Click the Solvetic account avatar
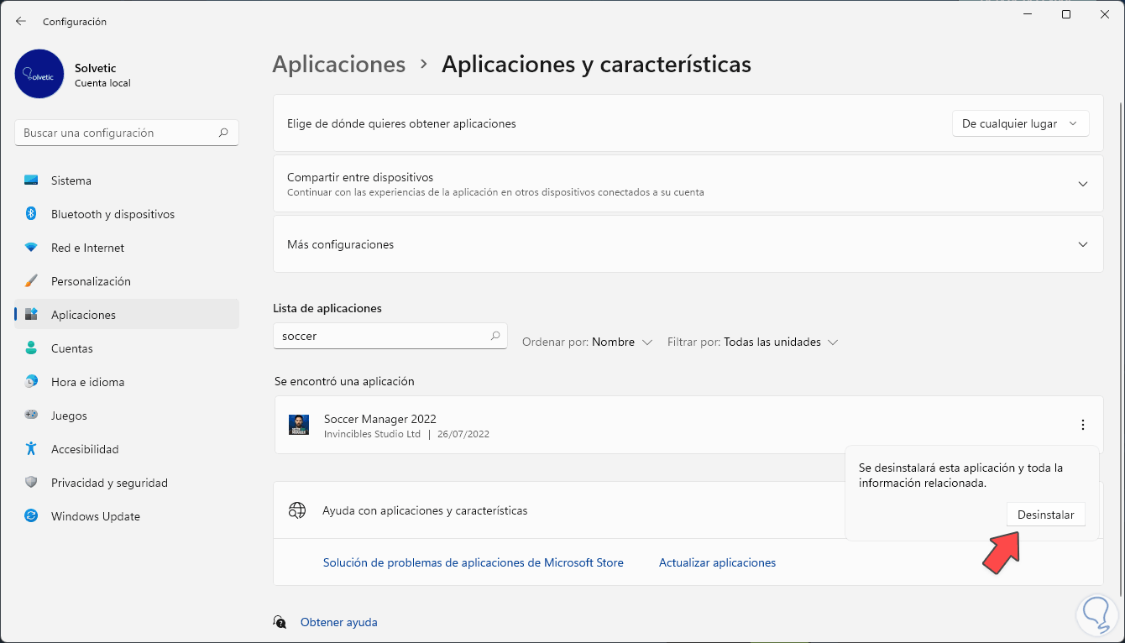 click(x=39, y=74)
